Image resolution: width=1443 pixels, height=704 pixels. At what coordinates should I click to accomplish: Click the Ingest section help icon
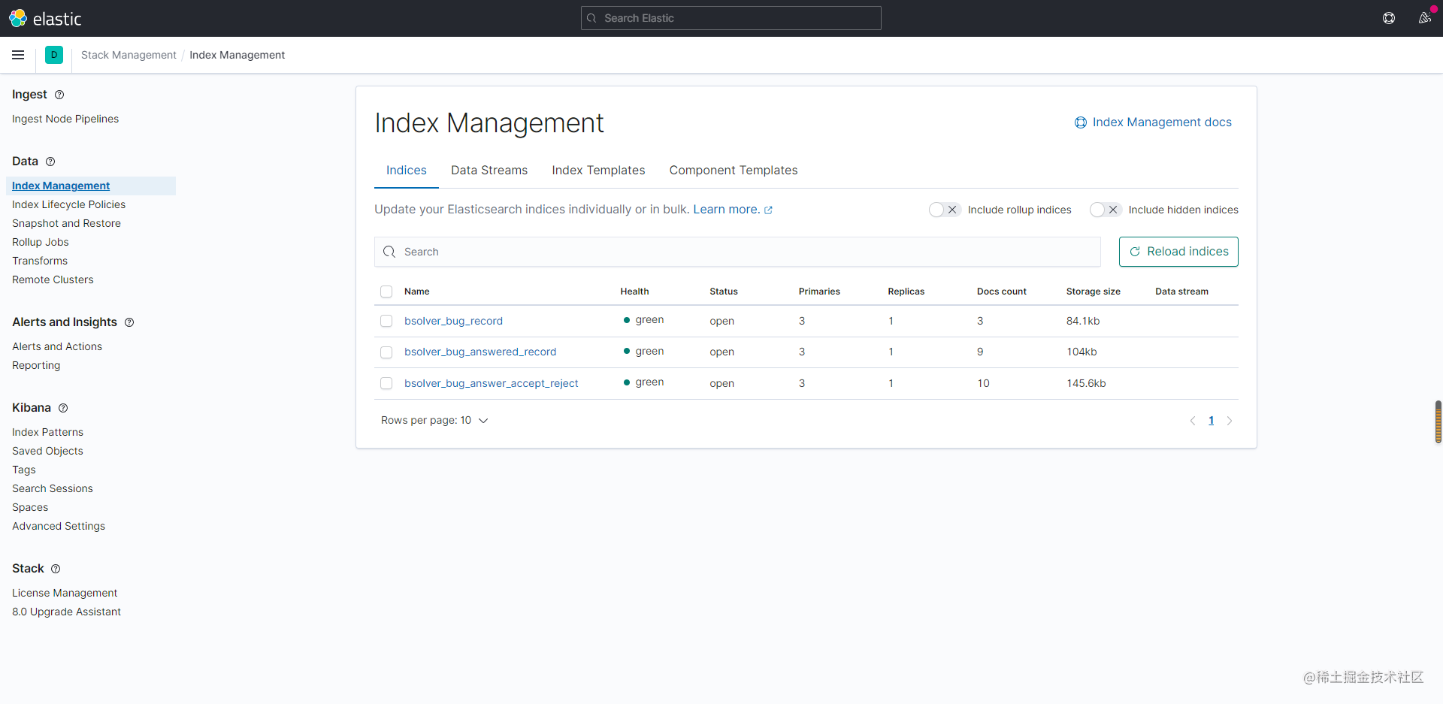click(59, 95)
